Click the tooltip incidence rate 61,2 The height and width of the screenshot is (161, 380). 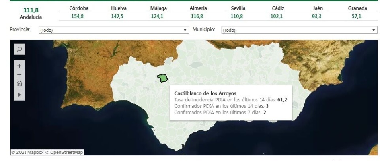(281, 100)
